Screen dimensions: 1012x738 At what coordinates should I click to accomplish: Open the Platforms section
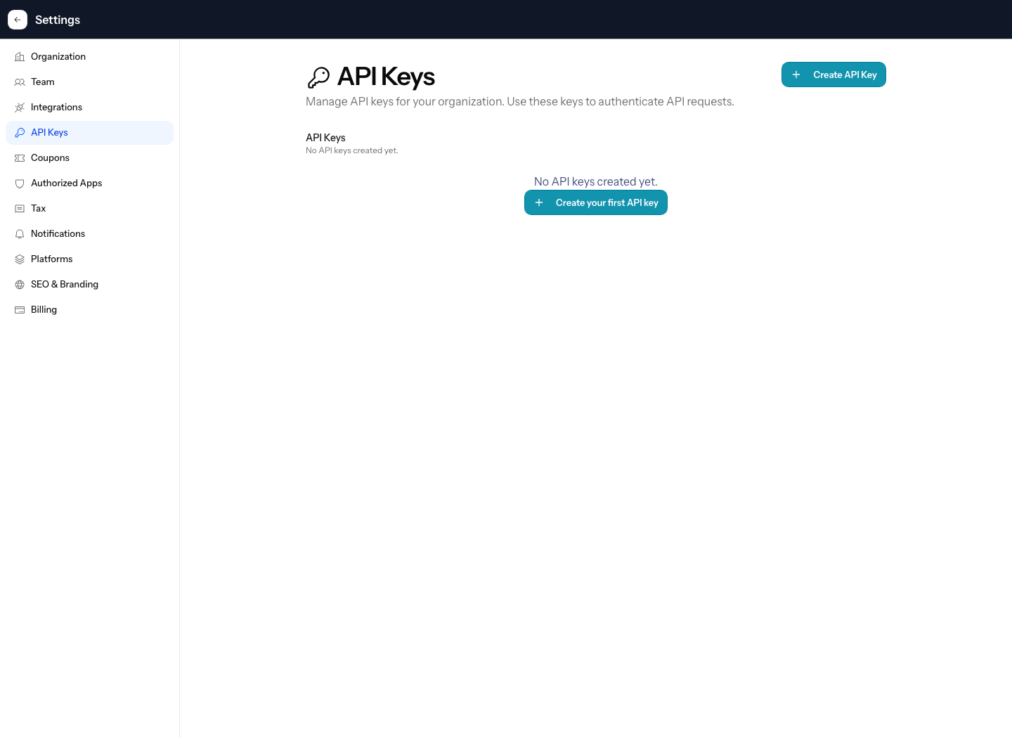coord(89,259)
